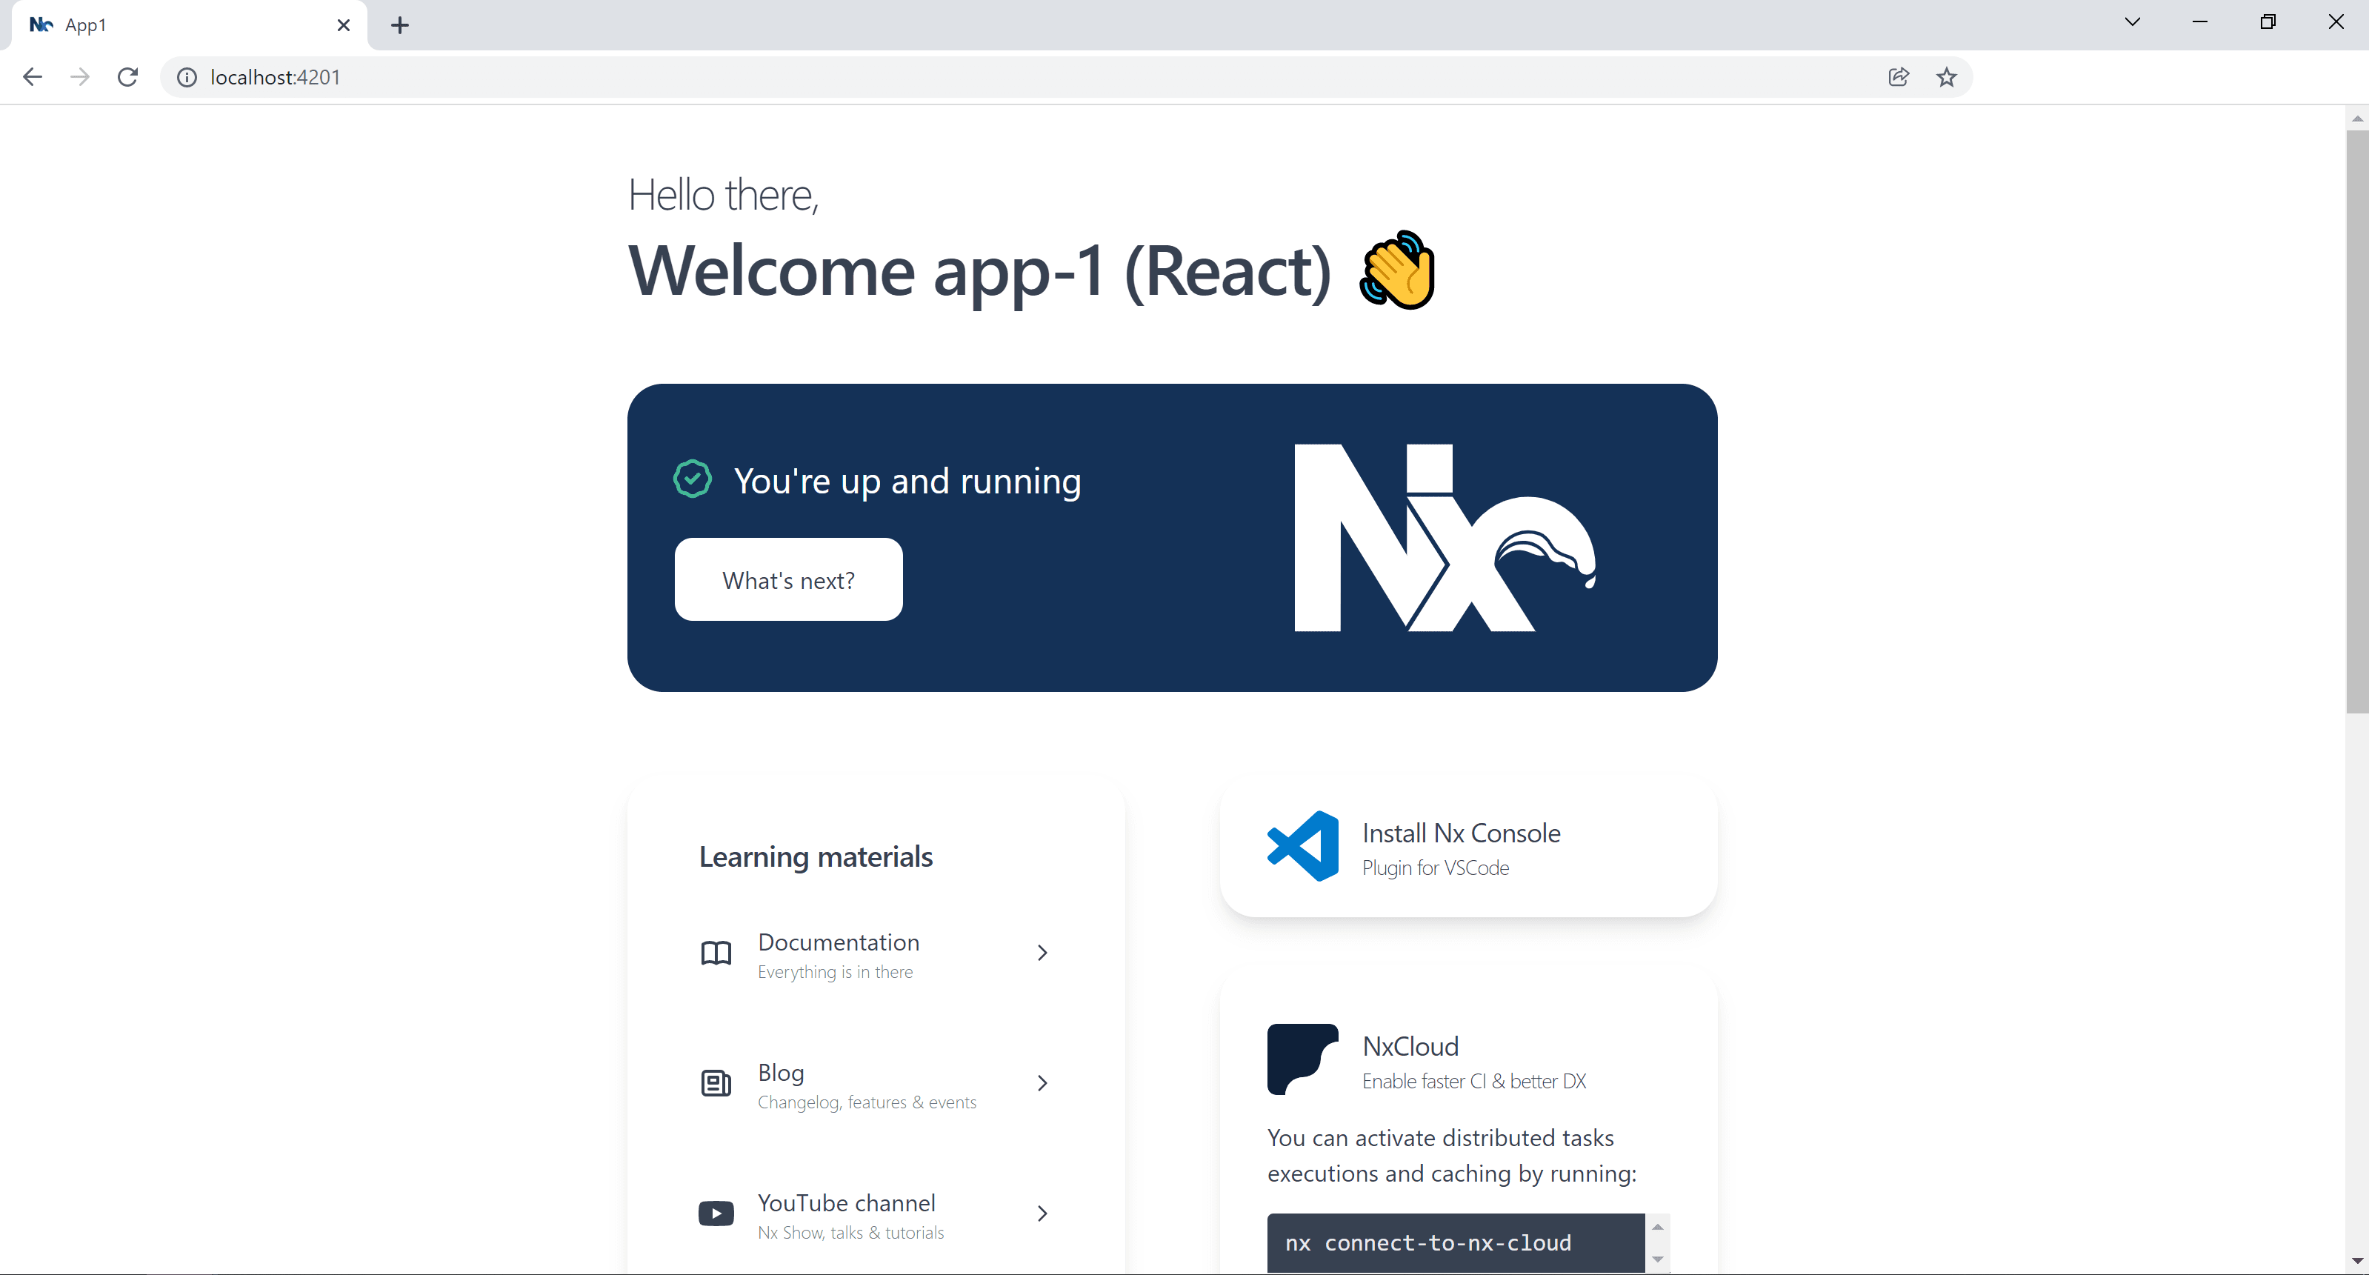
Task: Open Install Nx Console card
Action: [x=1467, y=848]
